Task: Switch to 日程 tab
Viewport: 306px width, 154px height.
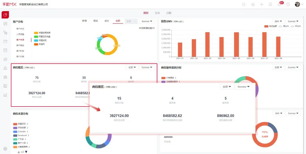Action: click(169, 13)
